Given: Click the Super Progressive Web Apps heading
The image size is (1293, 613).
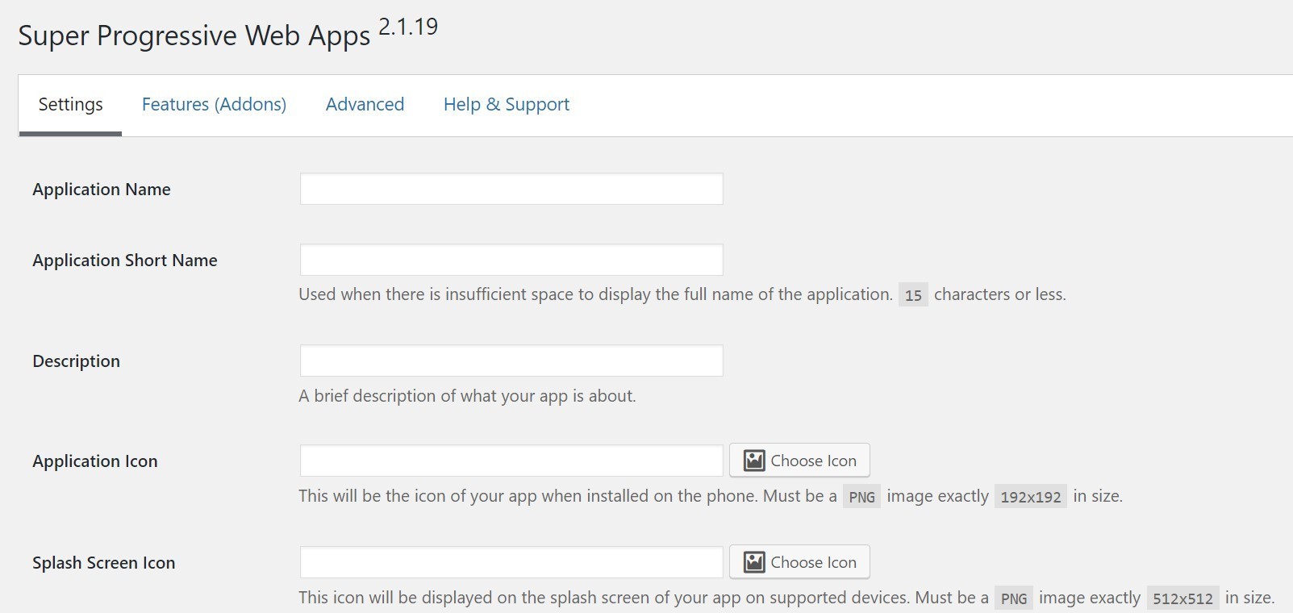Looking at the screenshot, I should (194, 36).
